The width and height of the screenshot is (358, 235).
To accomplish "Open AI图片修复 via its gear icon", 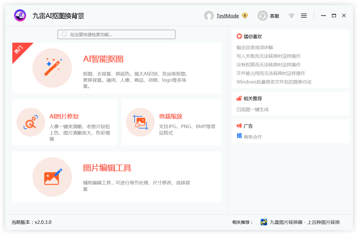I will [x=31, y=122].
